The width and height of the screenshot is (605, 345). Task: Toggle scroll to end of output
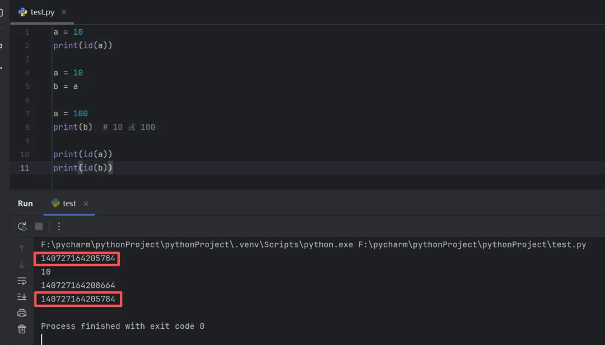(22, 297)
